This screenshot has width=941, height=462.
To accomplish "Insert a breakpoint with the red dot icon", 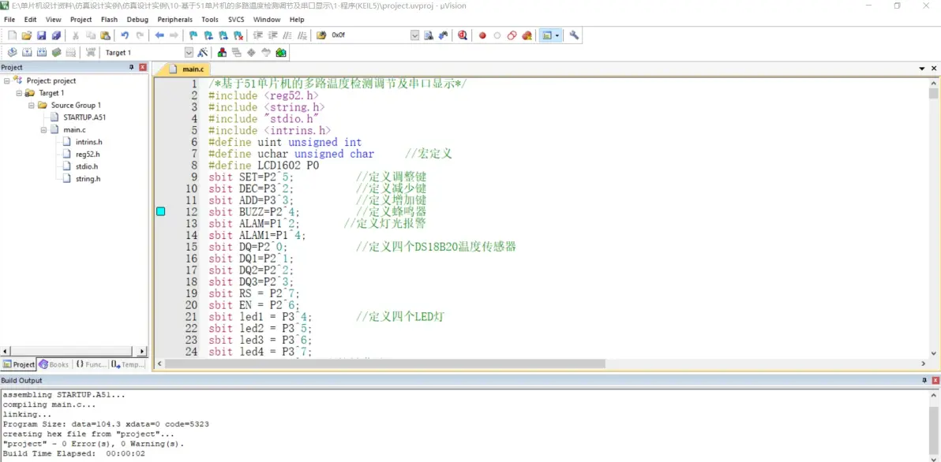I will pos(482,35).
